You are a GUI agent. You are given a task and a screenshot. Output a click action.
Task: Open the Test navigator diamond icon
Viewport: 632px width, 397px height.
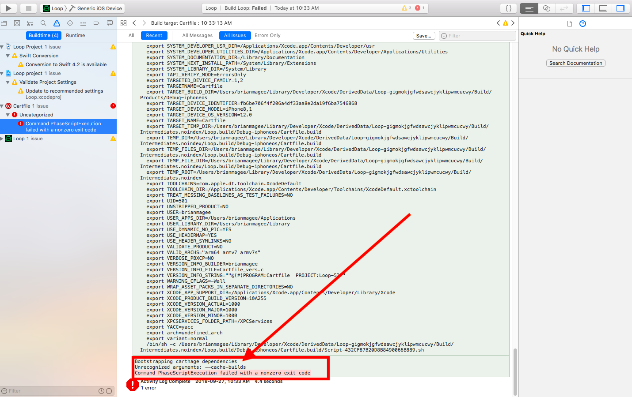[70, 23]
